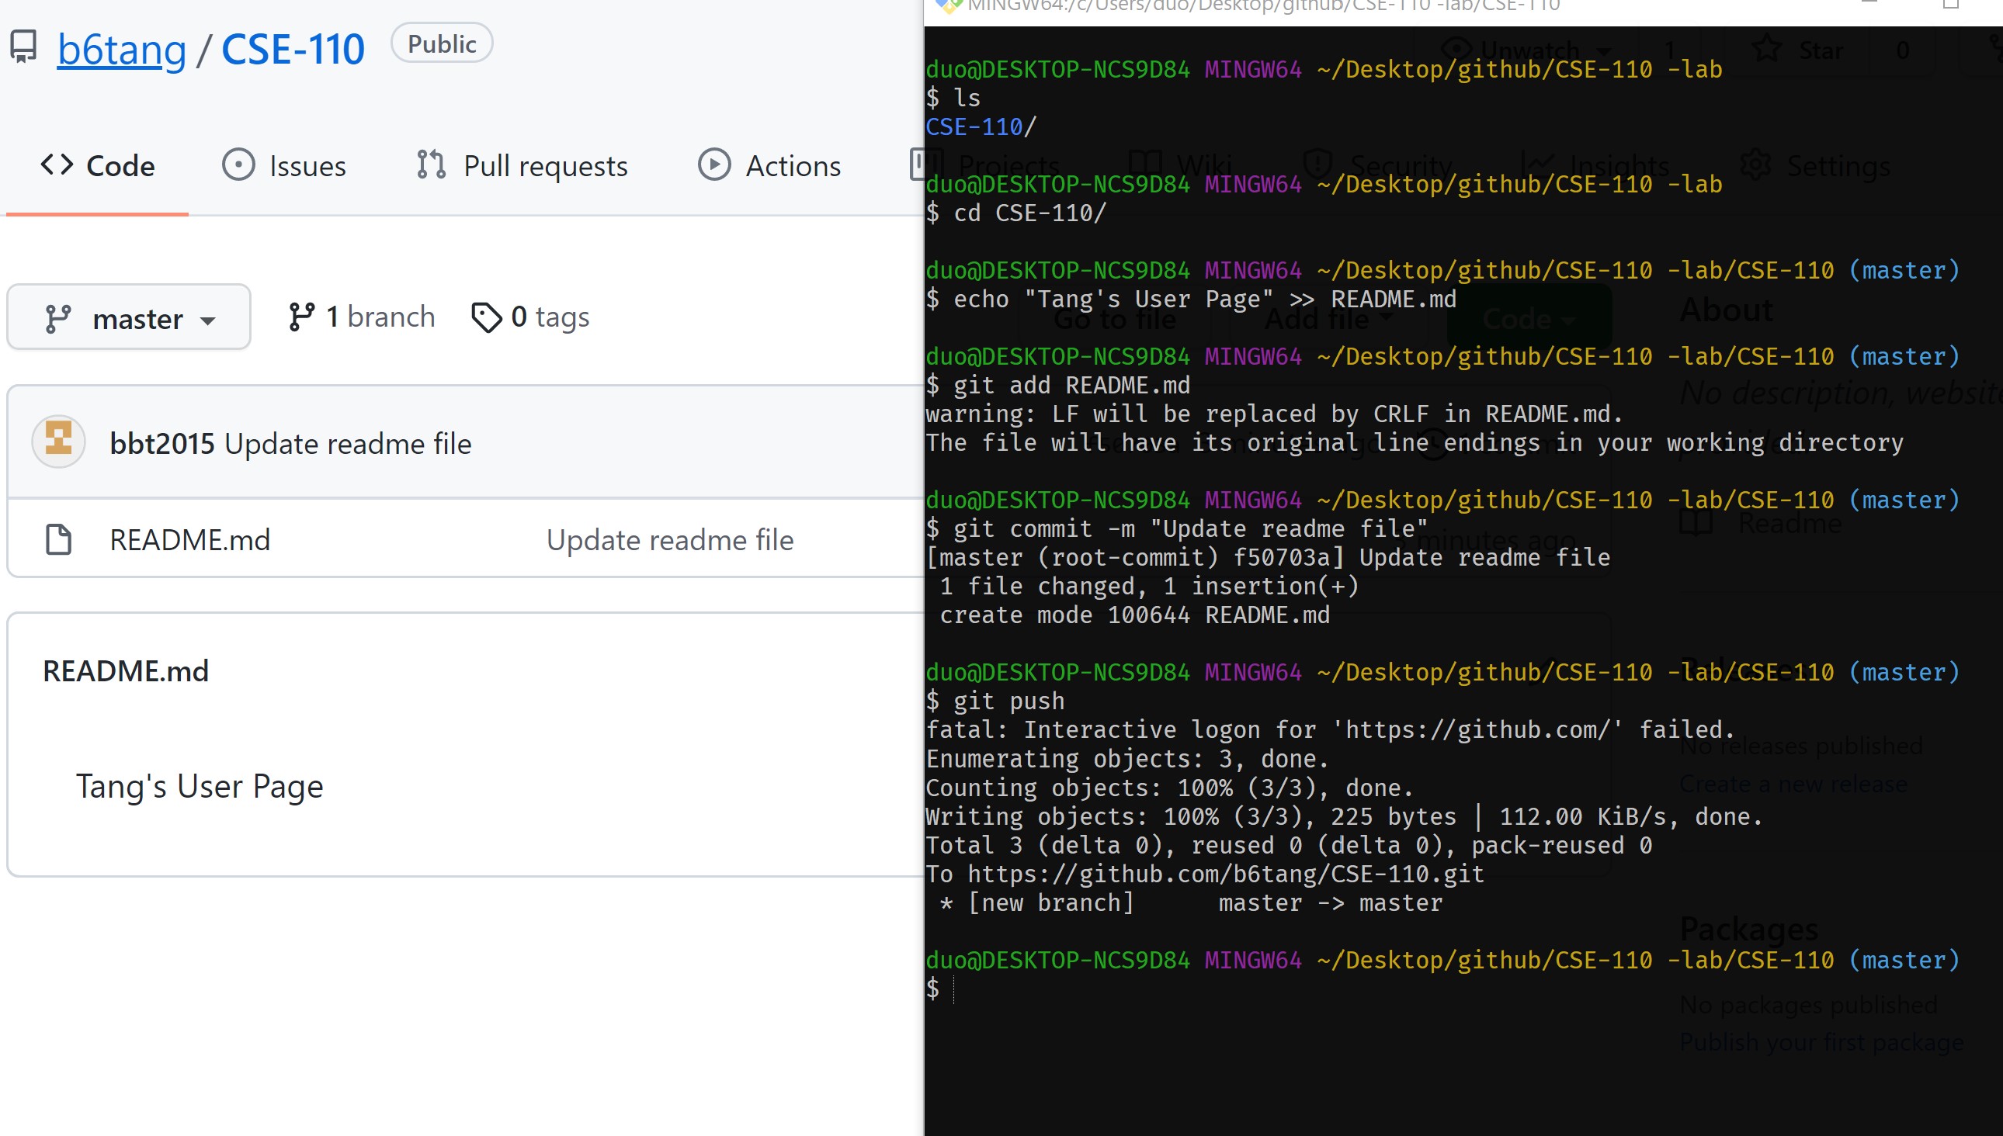Click the root-commit f50703a output line
This screenshot has height=1136, width=2003.
[1268, 558]
